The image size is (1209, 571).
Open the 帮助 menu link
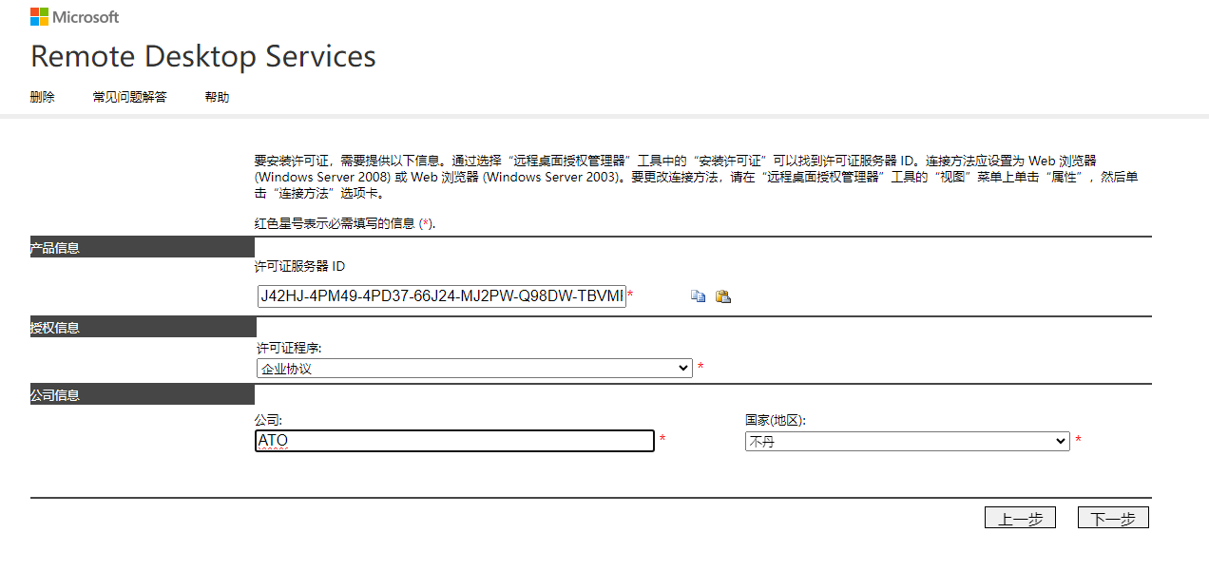tap(217, 97)
